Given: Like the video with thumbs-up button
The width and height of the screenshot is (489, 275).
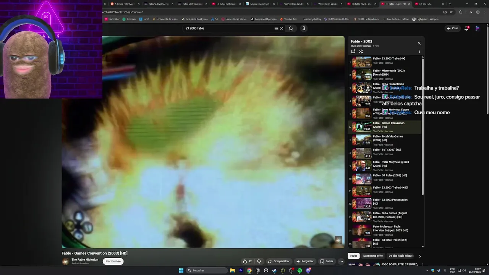Looking at the screenshot, I should [247, 261].
